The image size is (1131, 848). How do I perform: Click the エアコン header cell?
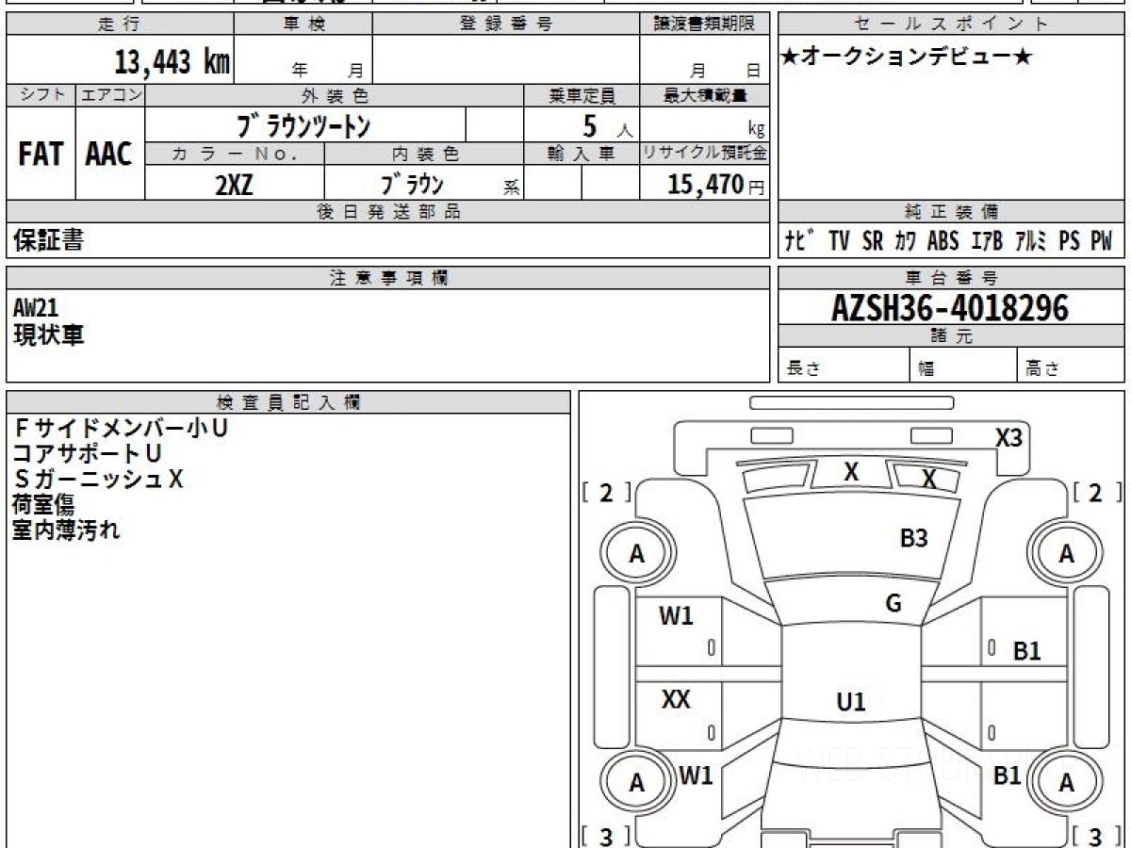pyautogui.click(x=110, y=95)
